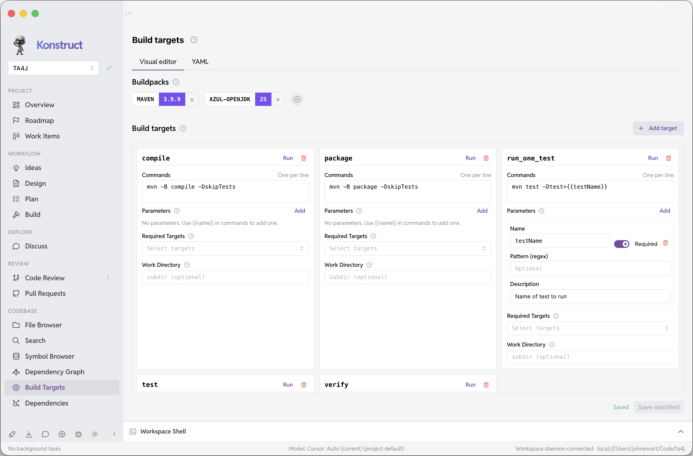Toggle light/dark theme sun icon
The image size is (693, 456).
tap(95, 434)
